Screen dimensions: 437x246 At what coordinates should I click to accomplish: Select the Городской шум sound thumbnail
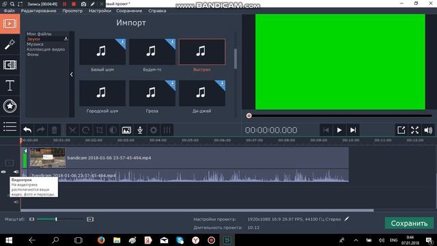pos(102,93)
